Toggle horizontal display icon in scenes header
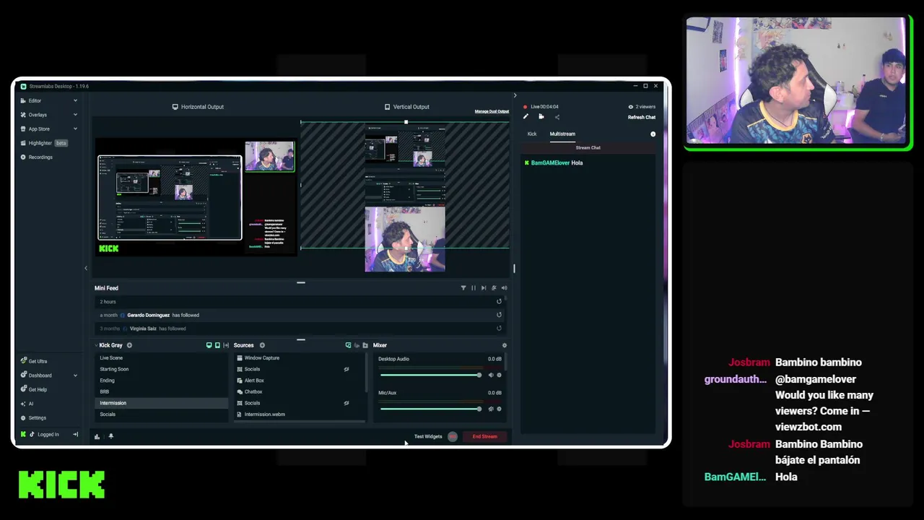The width and height of the screenshot is (924, 520). pos(209,345)
